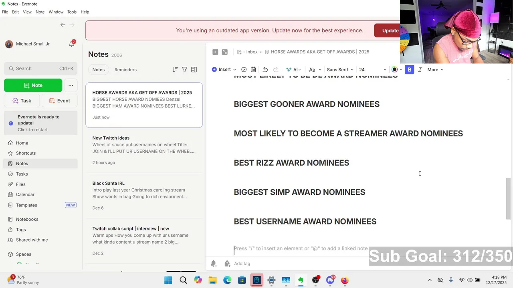Expand the More formatting dropdown

point(435,70)
